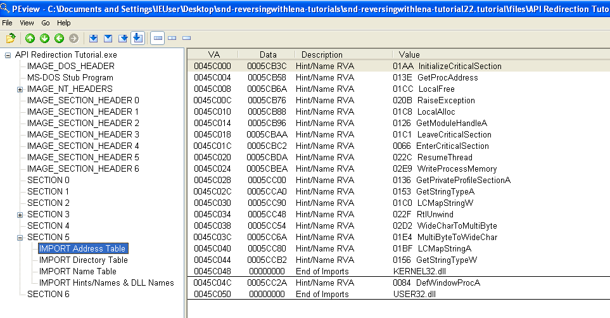Image resolution: width=610 pixels, height=318 pixels.
Task: Click the RaiseException value
Action: click(434, 101)
